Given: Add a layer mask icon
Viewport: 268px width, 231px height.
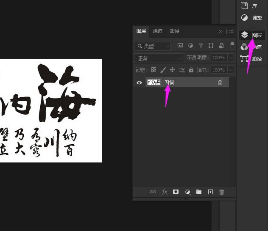Looking at the screenshot, I should pyautogui.click(x=176, y=192).
